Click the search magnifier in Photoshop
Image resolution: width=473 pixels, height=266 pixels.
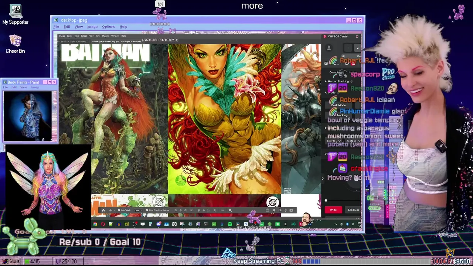280,210
